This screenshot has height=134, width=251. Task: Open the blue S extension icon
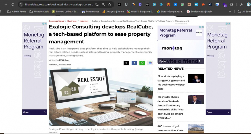coord(175,5)
